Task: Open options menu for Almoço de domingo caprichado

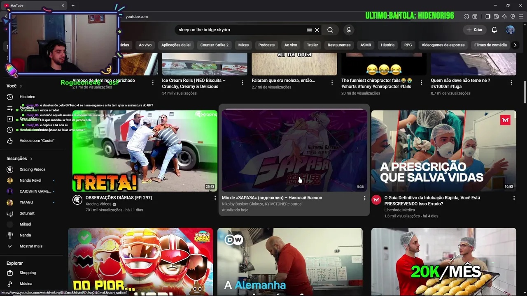Action: [x=153, y=83]
